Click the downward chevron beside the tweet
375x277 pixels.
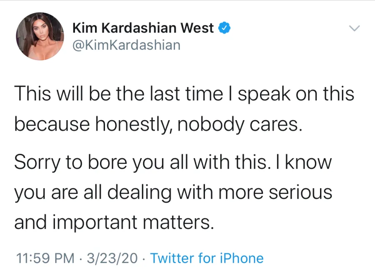tap(355, 28)
